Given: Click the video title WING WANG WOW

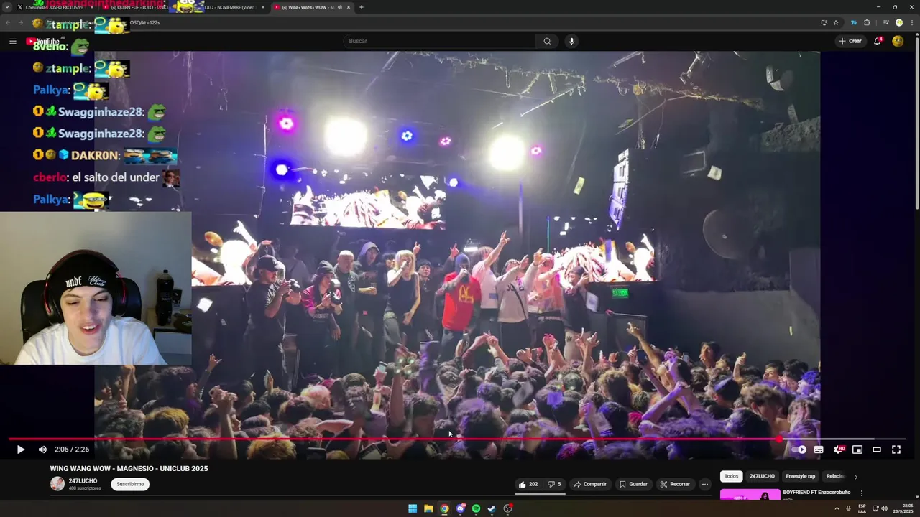Looking at the screenshot, I should click(x=129, y=468).
